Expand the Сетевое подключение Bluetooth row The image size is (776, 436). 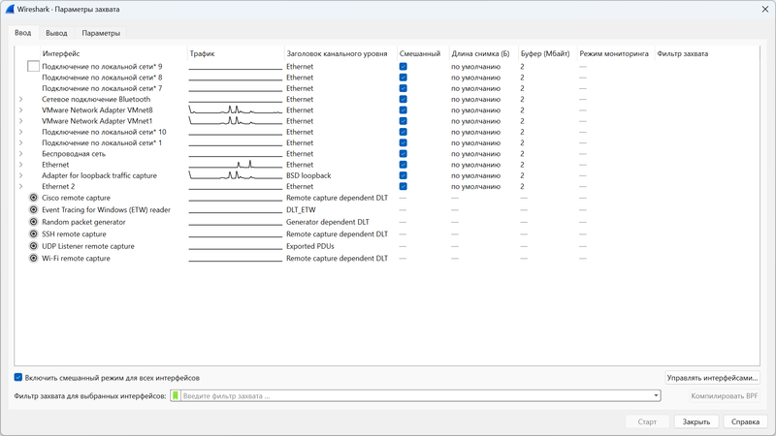click(x=20, y=100)
